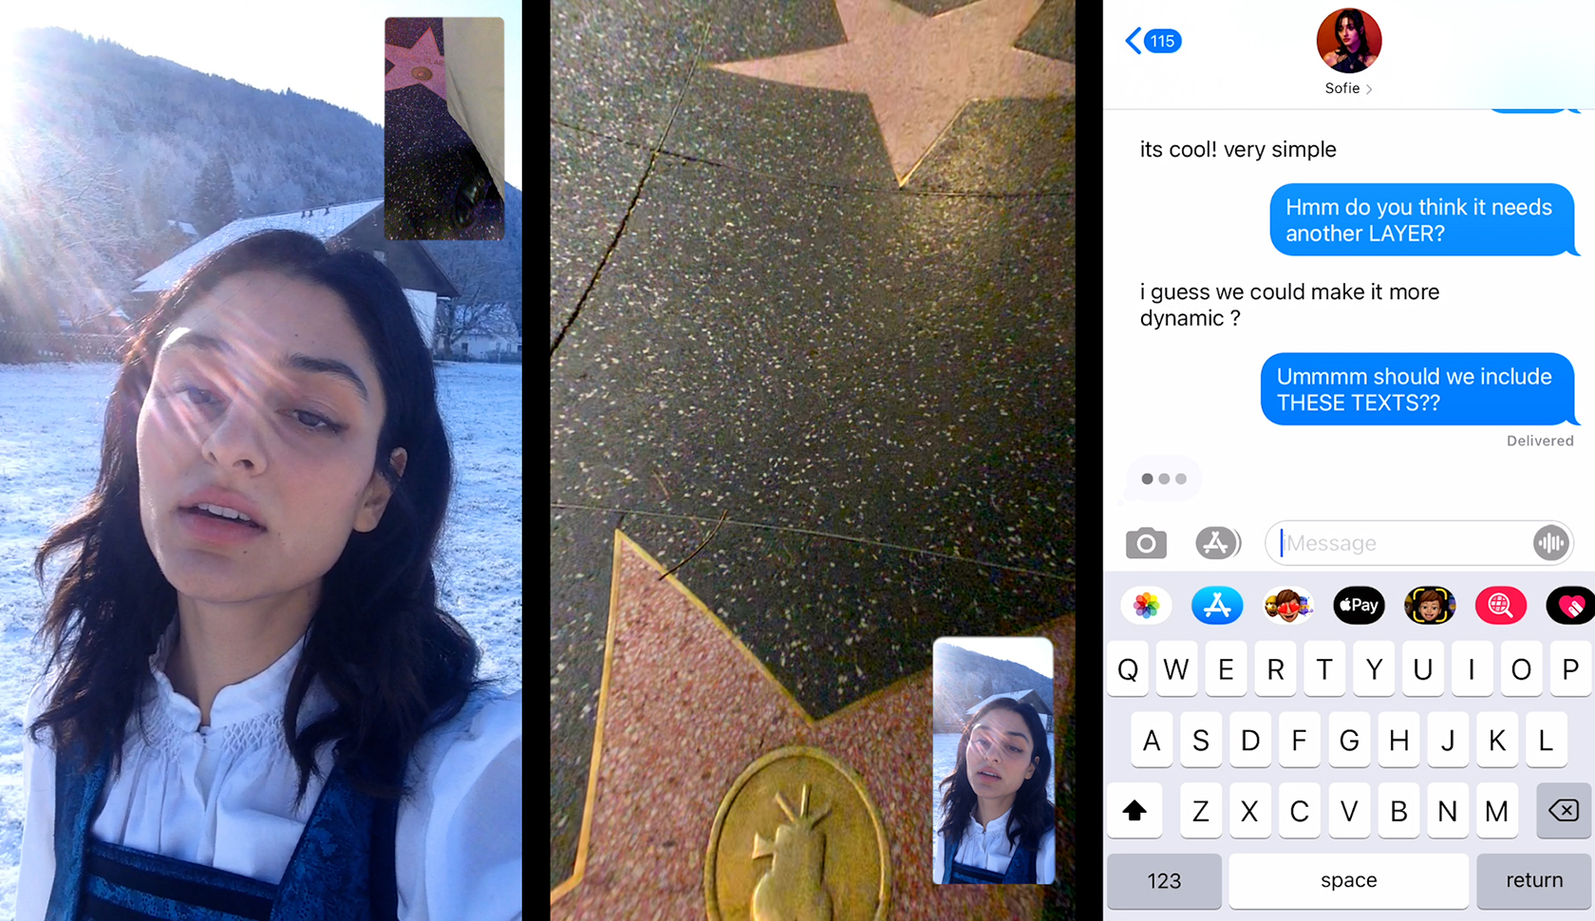
Task: Tap the backspace delete key
Action: pos(1564,811)
